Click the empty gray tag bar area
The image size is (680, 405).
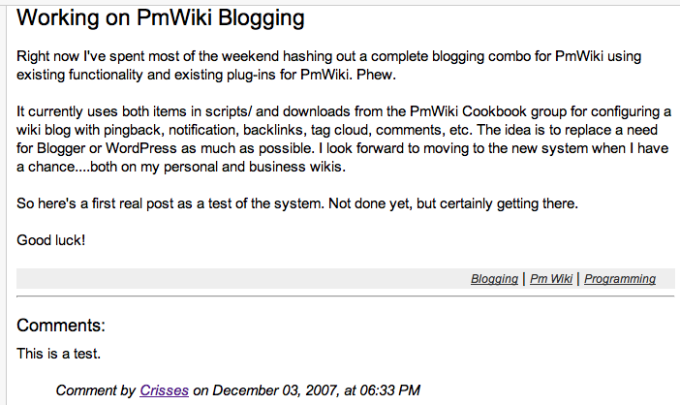click(243, 279)
